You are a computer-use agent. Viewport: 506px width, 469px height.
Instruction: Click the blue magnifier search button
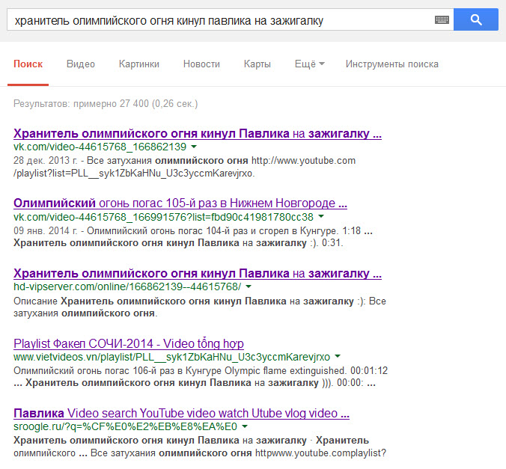475,19
